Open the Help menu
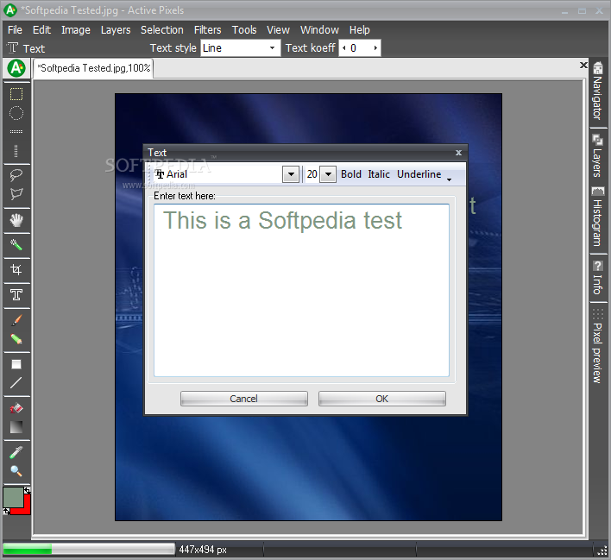This screenshot has height=560, width=611. click(x=359, y=30)
